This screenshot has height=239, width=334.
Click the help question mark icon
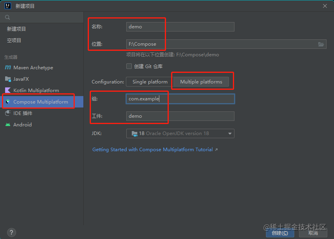(x=11, y=232)
